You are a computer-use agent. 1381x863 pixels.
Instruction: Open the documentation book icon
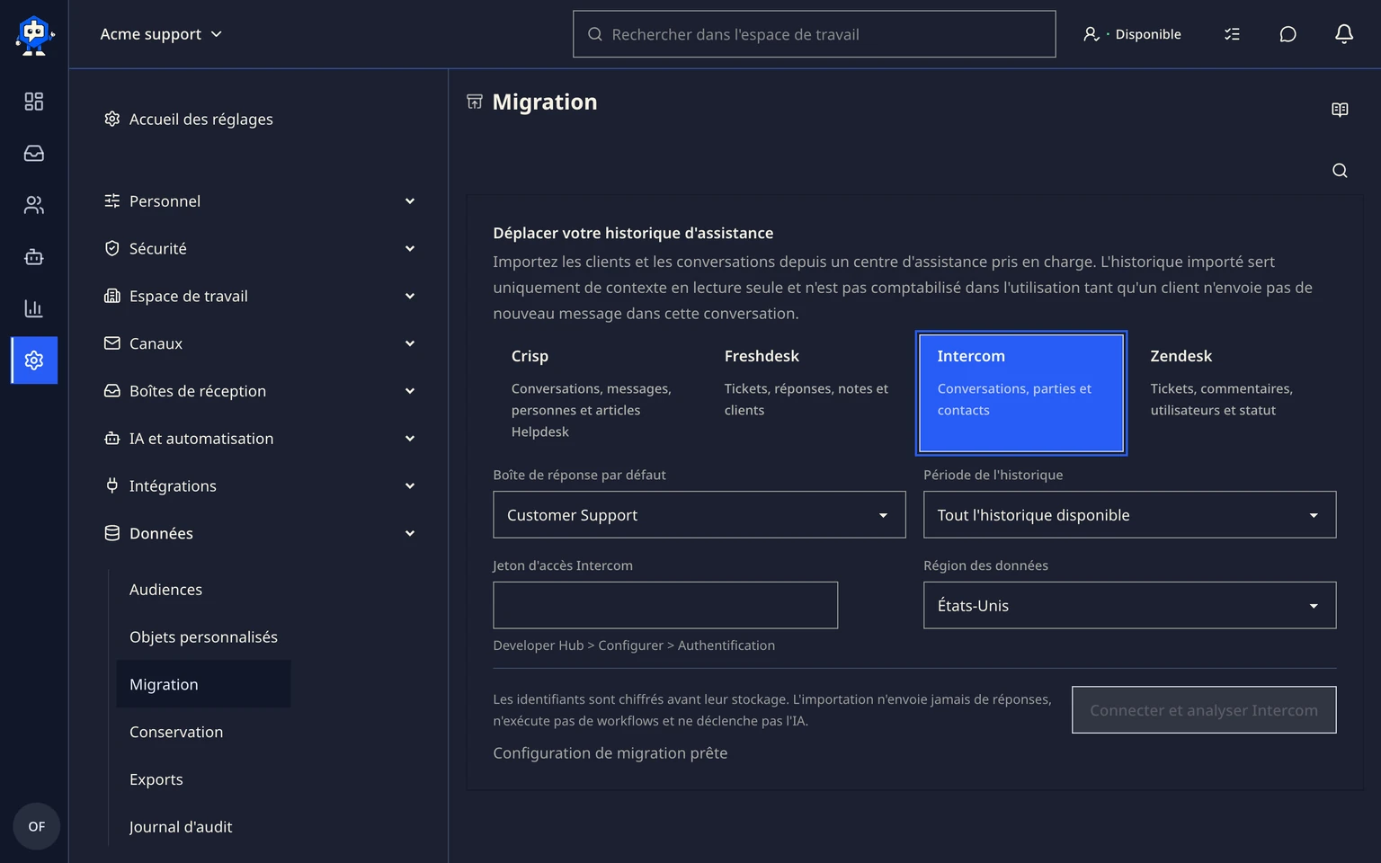pos(1340,110)
